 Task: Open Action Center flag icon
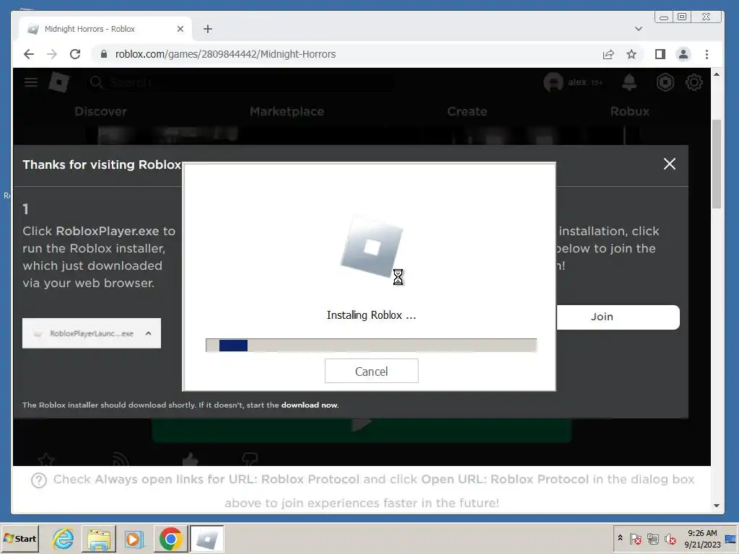pyautogui.click(x=635, y=538)
